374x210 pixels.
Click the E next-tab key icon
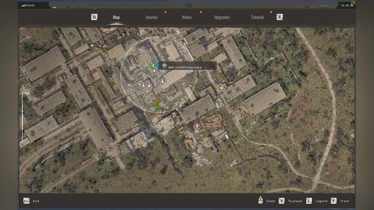[280, 17]
